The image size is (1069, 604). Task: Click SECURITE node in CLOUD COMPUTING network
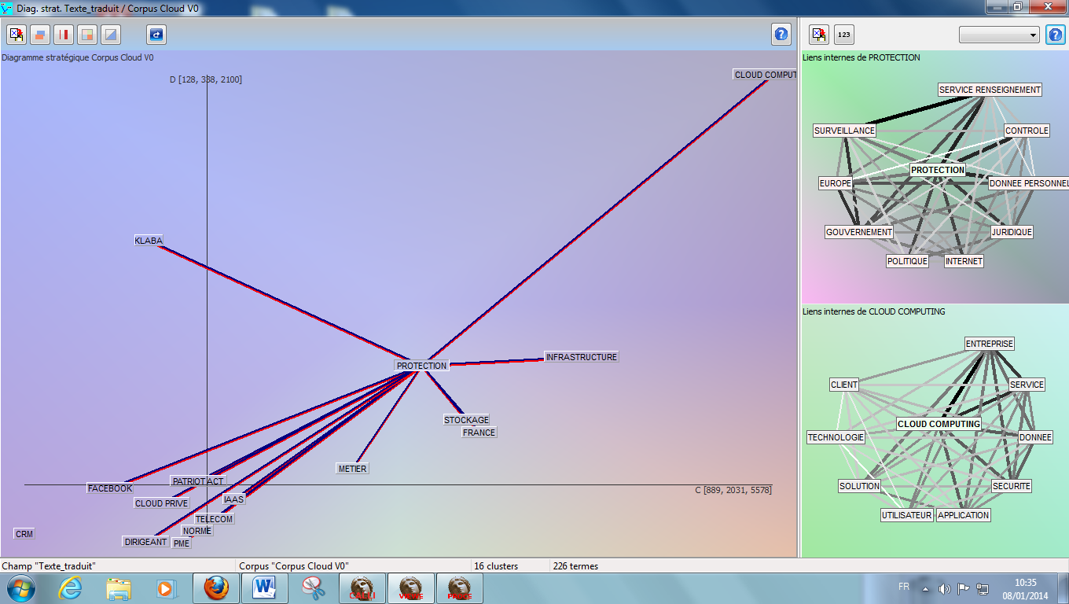1011,486
